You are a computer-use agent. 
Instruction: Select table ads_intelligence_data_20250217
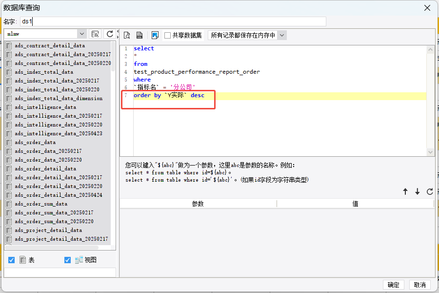[x=58, y=116]
